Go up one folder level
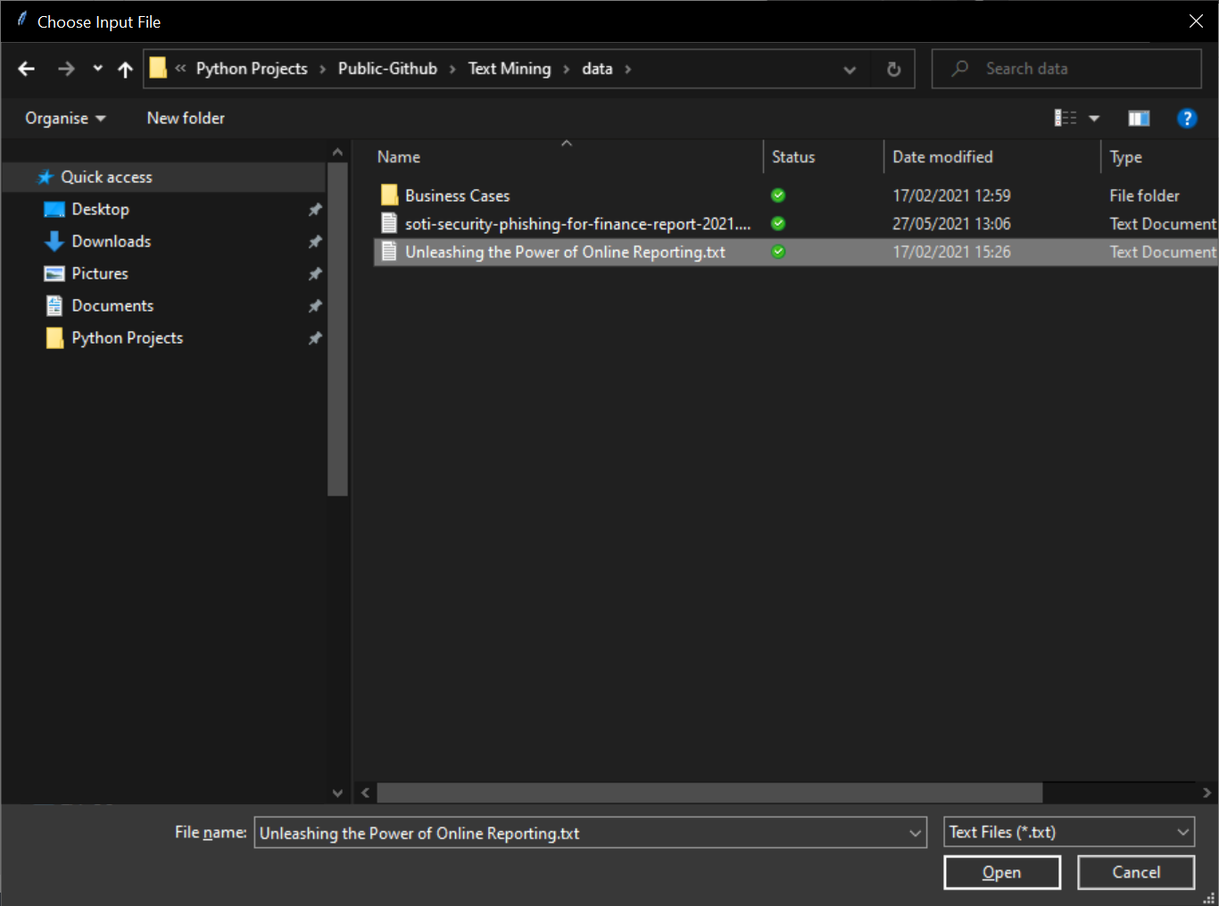Viewport: 1219px width, 906px height. [x=125, y=69]
